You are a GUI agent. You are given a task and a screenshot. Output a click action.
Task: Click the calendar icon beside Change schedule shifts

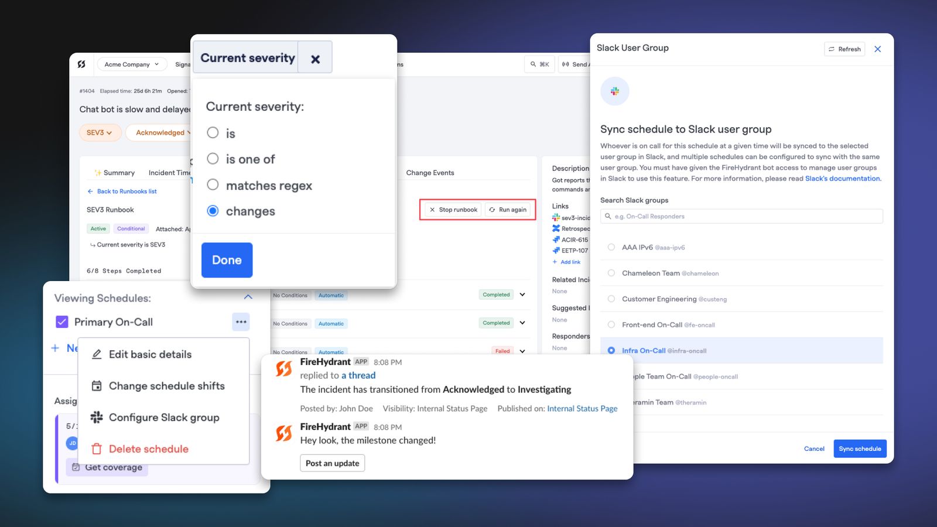97,386
